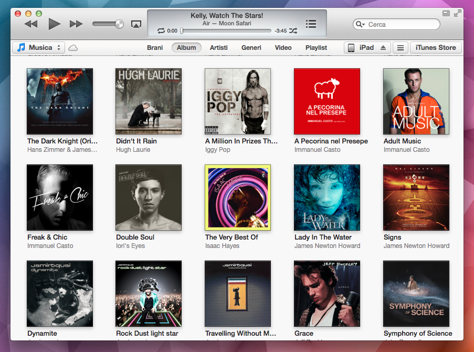Screen dimensions: 474x352
Task: Open the AirPlay output icon
Action: 136,24
